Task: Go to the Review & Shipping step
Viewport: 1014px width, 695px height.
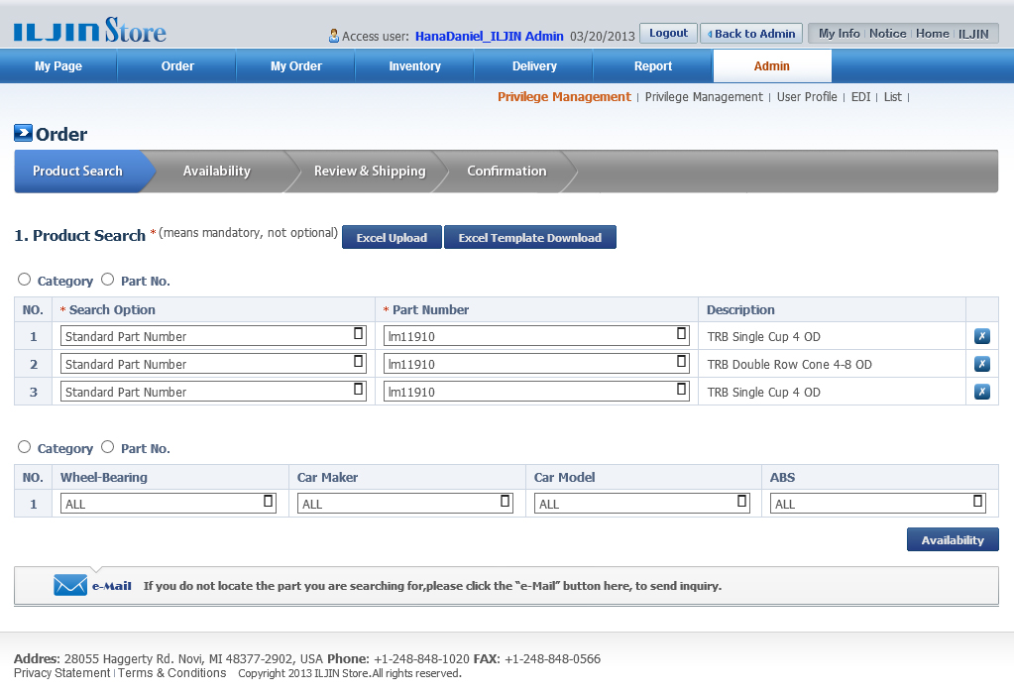Action: tap(370, 171)
